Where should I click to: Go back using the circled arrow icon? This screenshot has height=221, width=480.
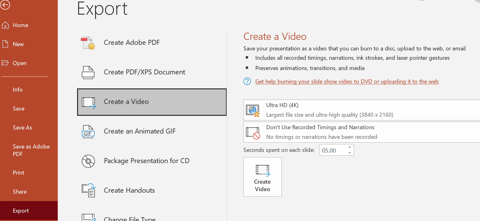pos(5,5)
